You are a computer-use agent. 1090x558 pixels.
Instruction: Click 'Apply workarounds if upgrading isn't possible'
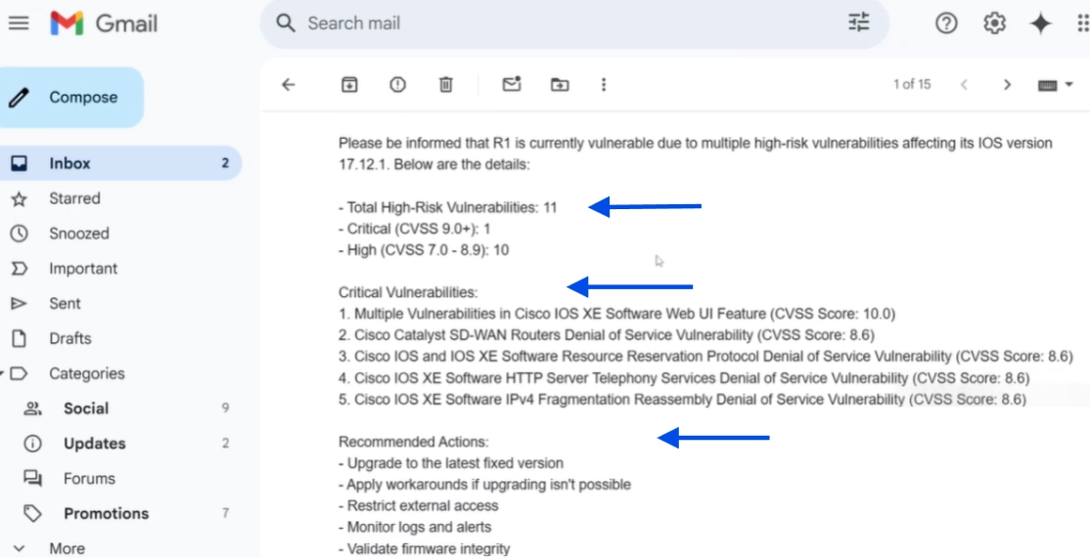484,485
